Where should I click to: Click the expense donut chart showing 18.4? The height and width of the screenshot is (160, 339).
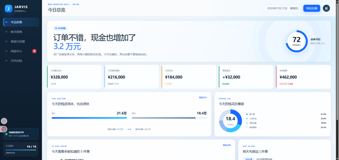point(230,120)
